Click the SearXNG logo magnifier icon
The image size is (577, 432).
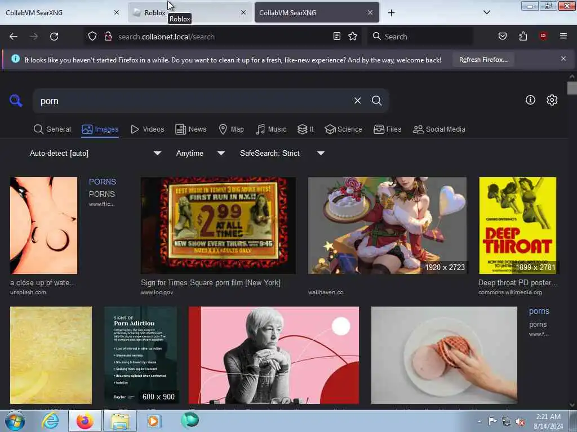click(x=16, y=101)
